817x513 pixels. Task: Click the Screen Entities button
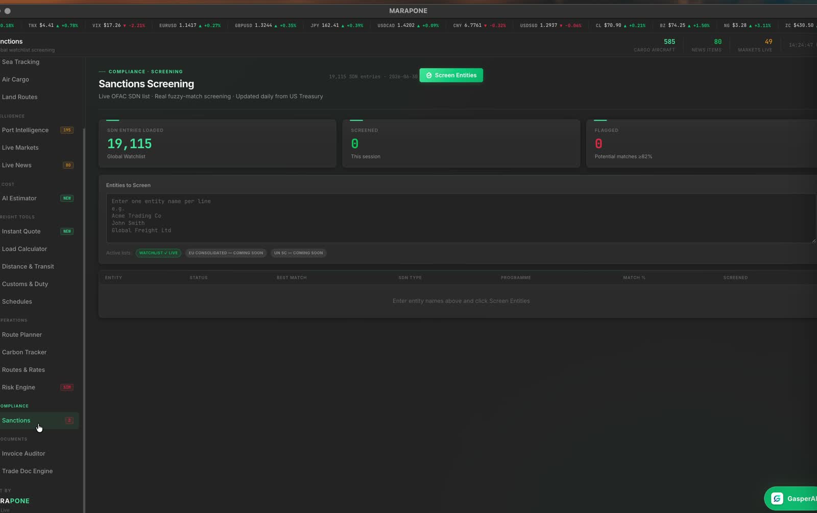click(x=451, y=76)
